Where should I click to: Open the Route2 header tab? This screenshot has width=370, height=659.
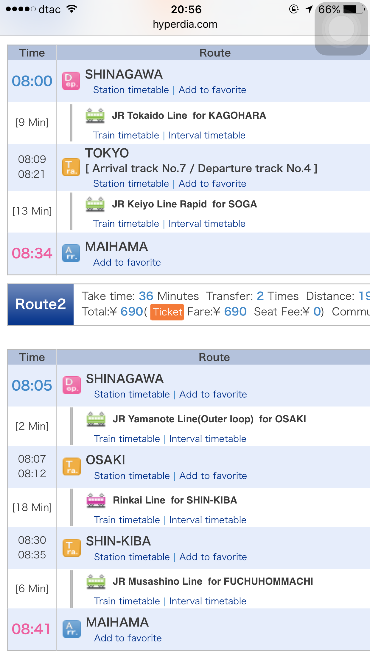[x=41, y=304]
